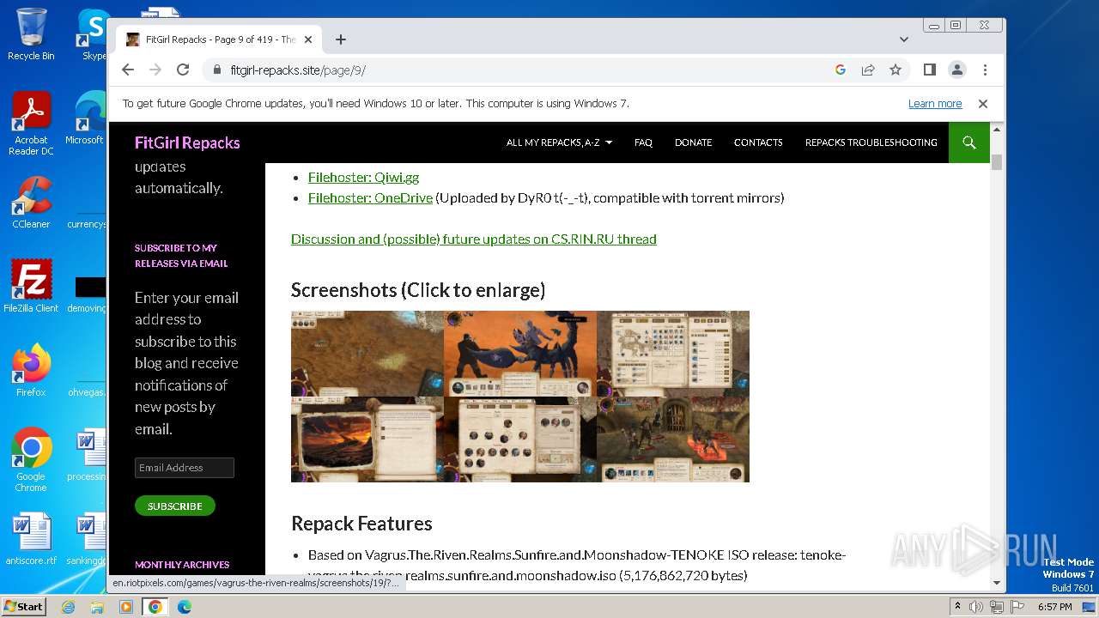Viewport: 1099px width, 618px height.
Task: Open Filehoster: Qiwi.gg link
Action: [x=363, y=178]
